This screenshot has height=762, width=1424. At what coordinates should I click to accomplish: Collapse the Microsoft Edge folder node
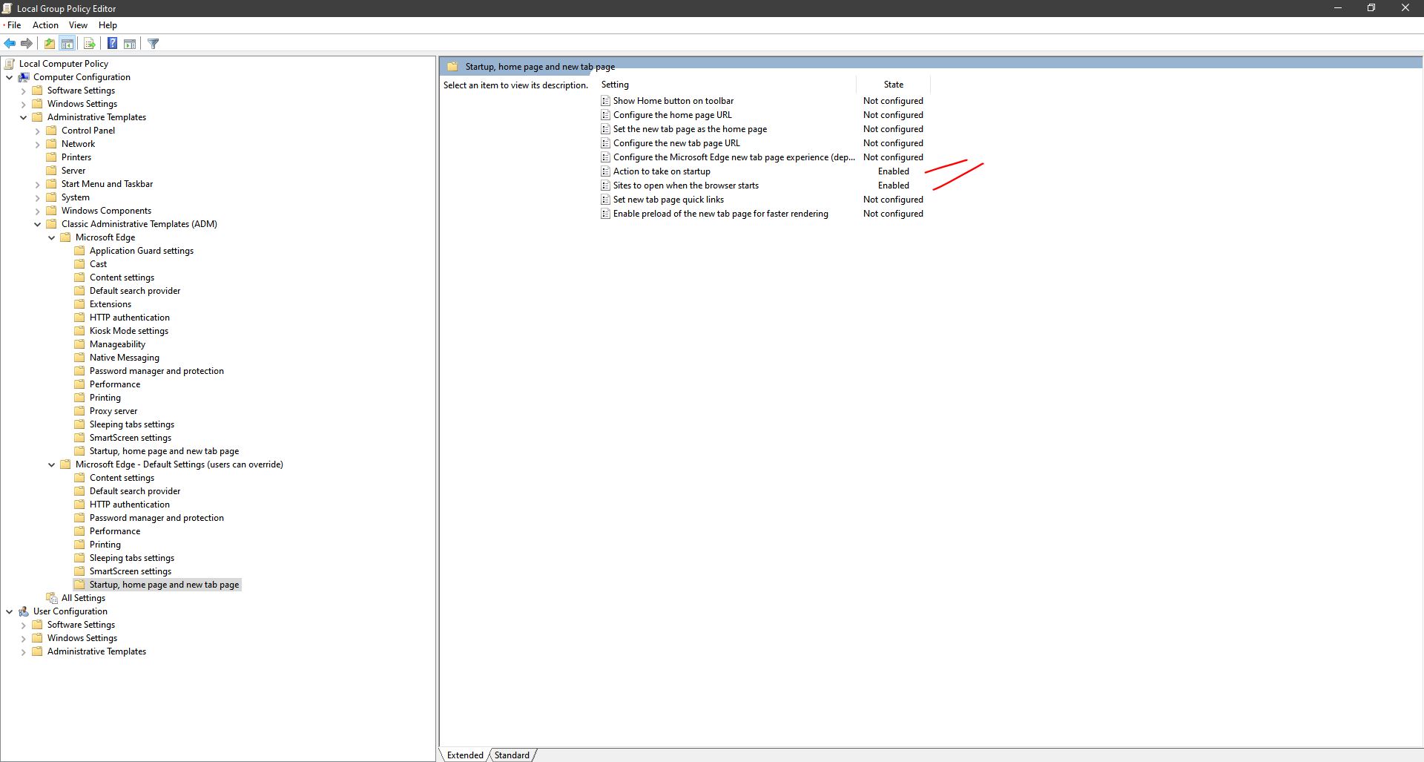click(x=51, y=237)
